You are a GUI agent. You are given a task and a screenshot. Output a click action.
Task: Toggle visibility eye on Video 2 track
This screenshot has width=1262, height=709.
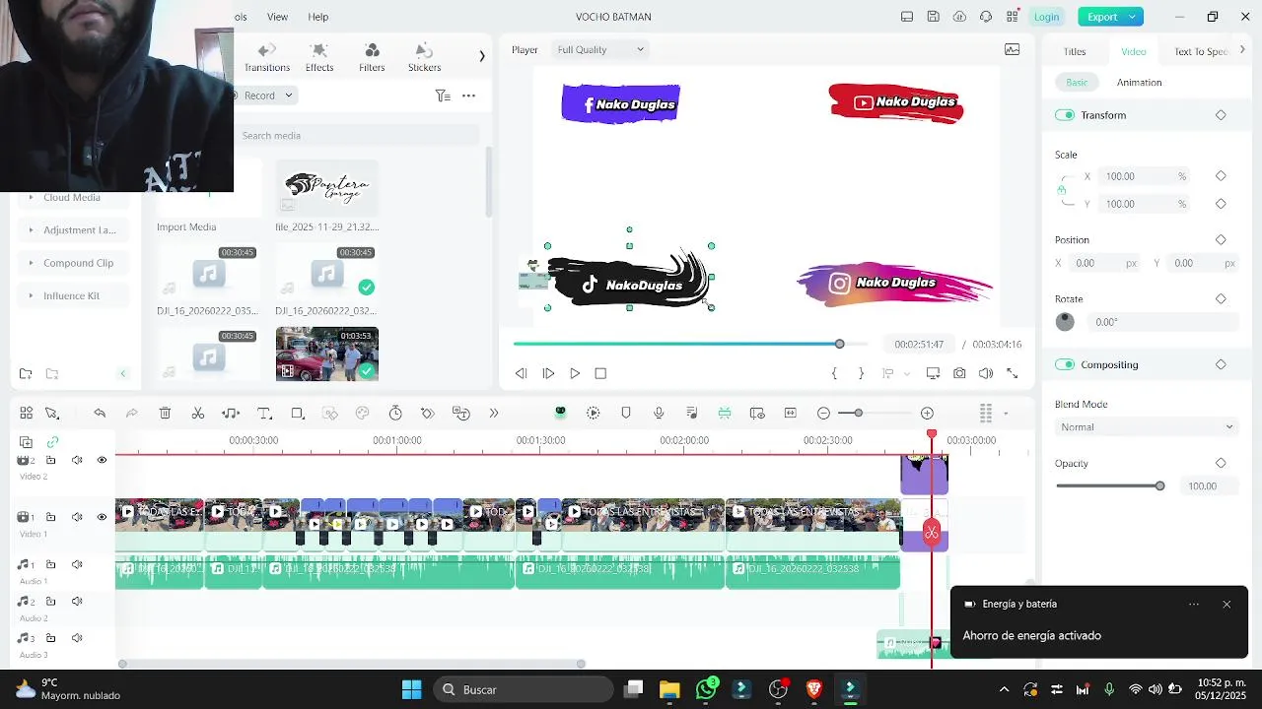click(x=102, y=460)
